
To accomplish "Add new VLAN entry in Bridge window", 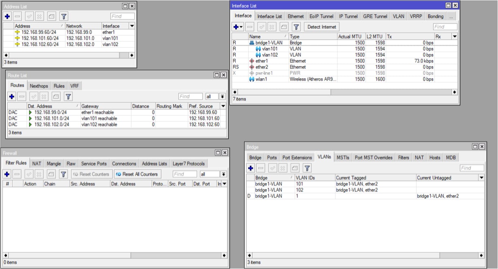I will click(x=251, y=168).
